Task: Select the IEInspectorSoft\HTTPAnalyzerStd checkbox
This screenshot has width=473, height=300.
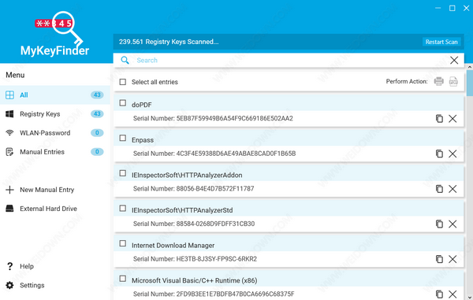Action: (x=123, y=208)
